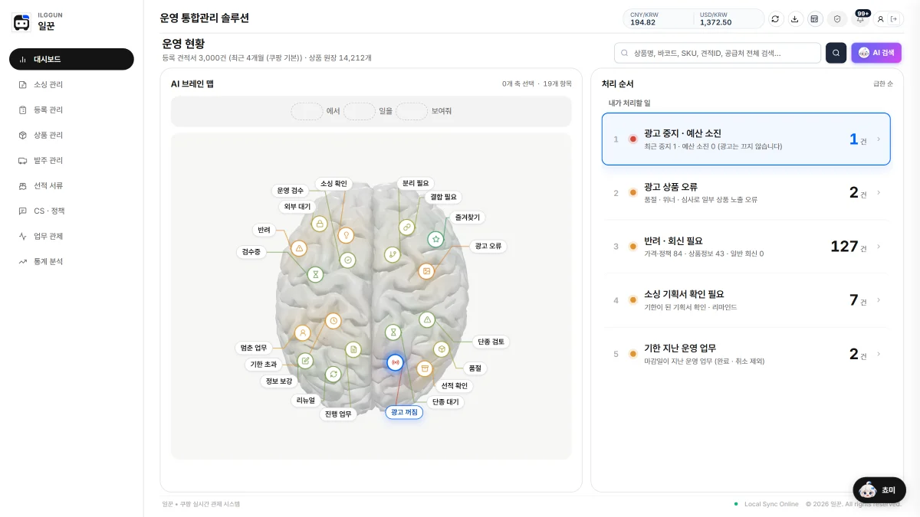This screenshot has width=920, height=517.
Task: Click the 멈춘 업무 label on the brain map
Action: pos(254,348)
